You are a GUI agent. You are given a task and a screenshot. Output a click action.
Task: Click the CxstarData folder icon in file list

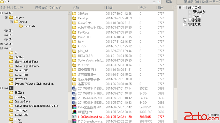(x=74, y=23)
